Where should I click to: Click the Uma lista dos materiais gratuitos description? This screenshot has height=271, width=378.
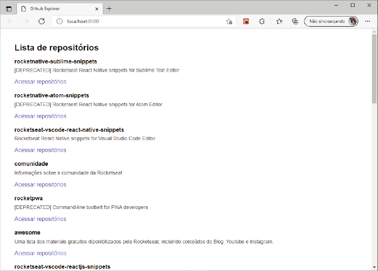[x=144, y=242]
